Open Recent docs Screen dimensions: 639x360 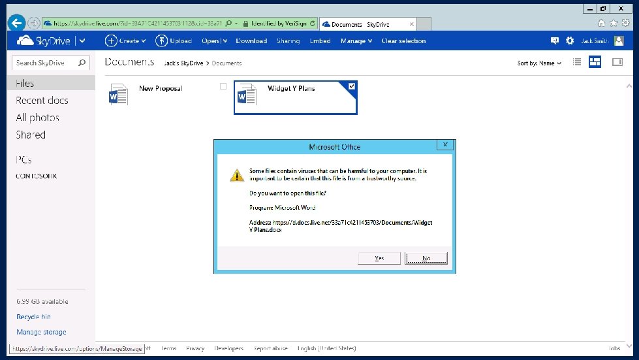click(42, 101)
